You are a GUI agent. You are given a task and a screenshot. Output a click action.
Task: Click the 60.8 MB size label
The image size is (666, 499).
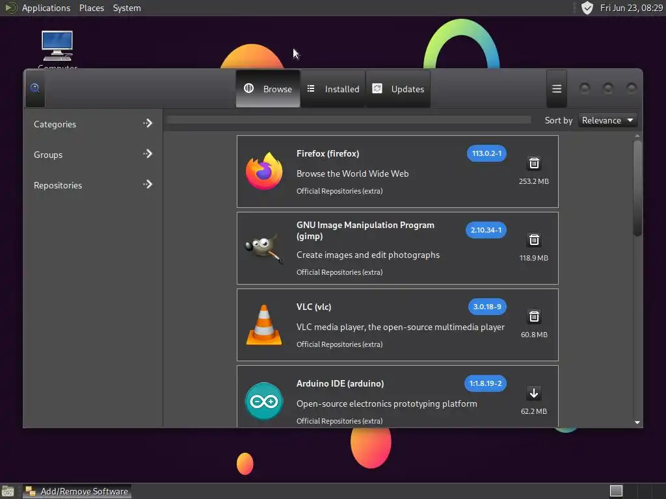click(x=534, y=335)
